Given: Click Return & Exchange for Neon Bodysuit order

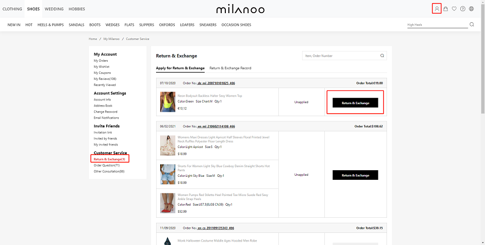Looking at the screenshot, I should (x=355, y=103).
